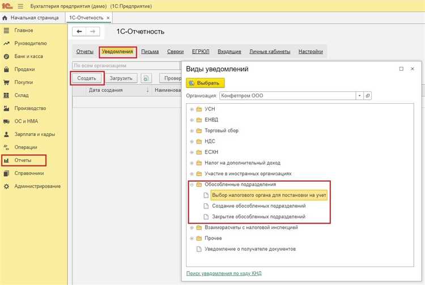Switch to Письма tab
The width and height of the screenshot is (425, 285).
pos(150,52)
